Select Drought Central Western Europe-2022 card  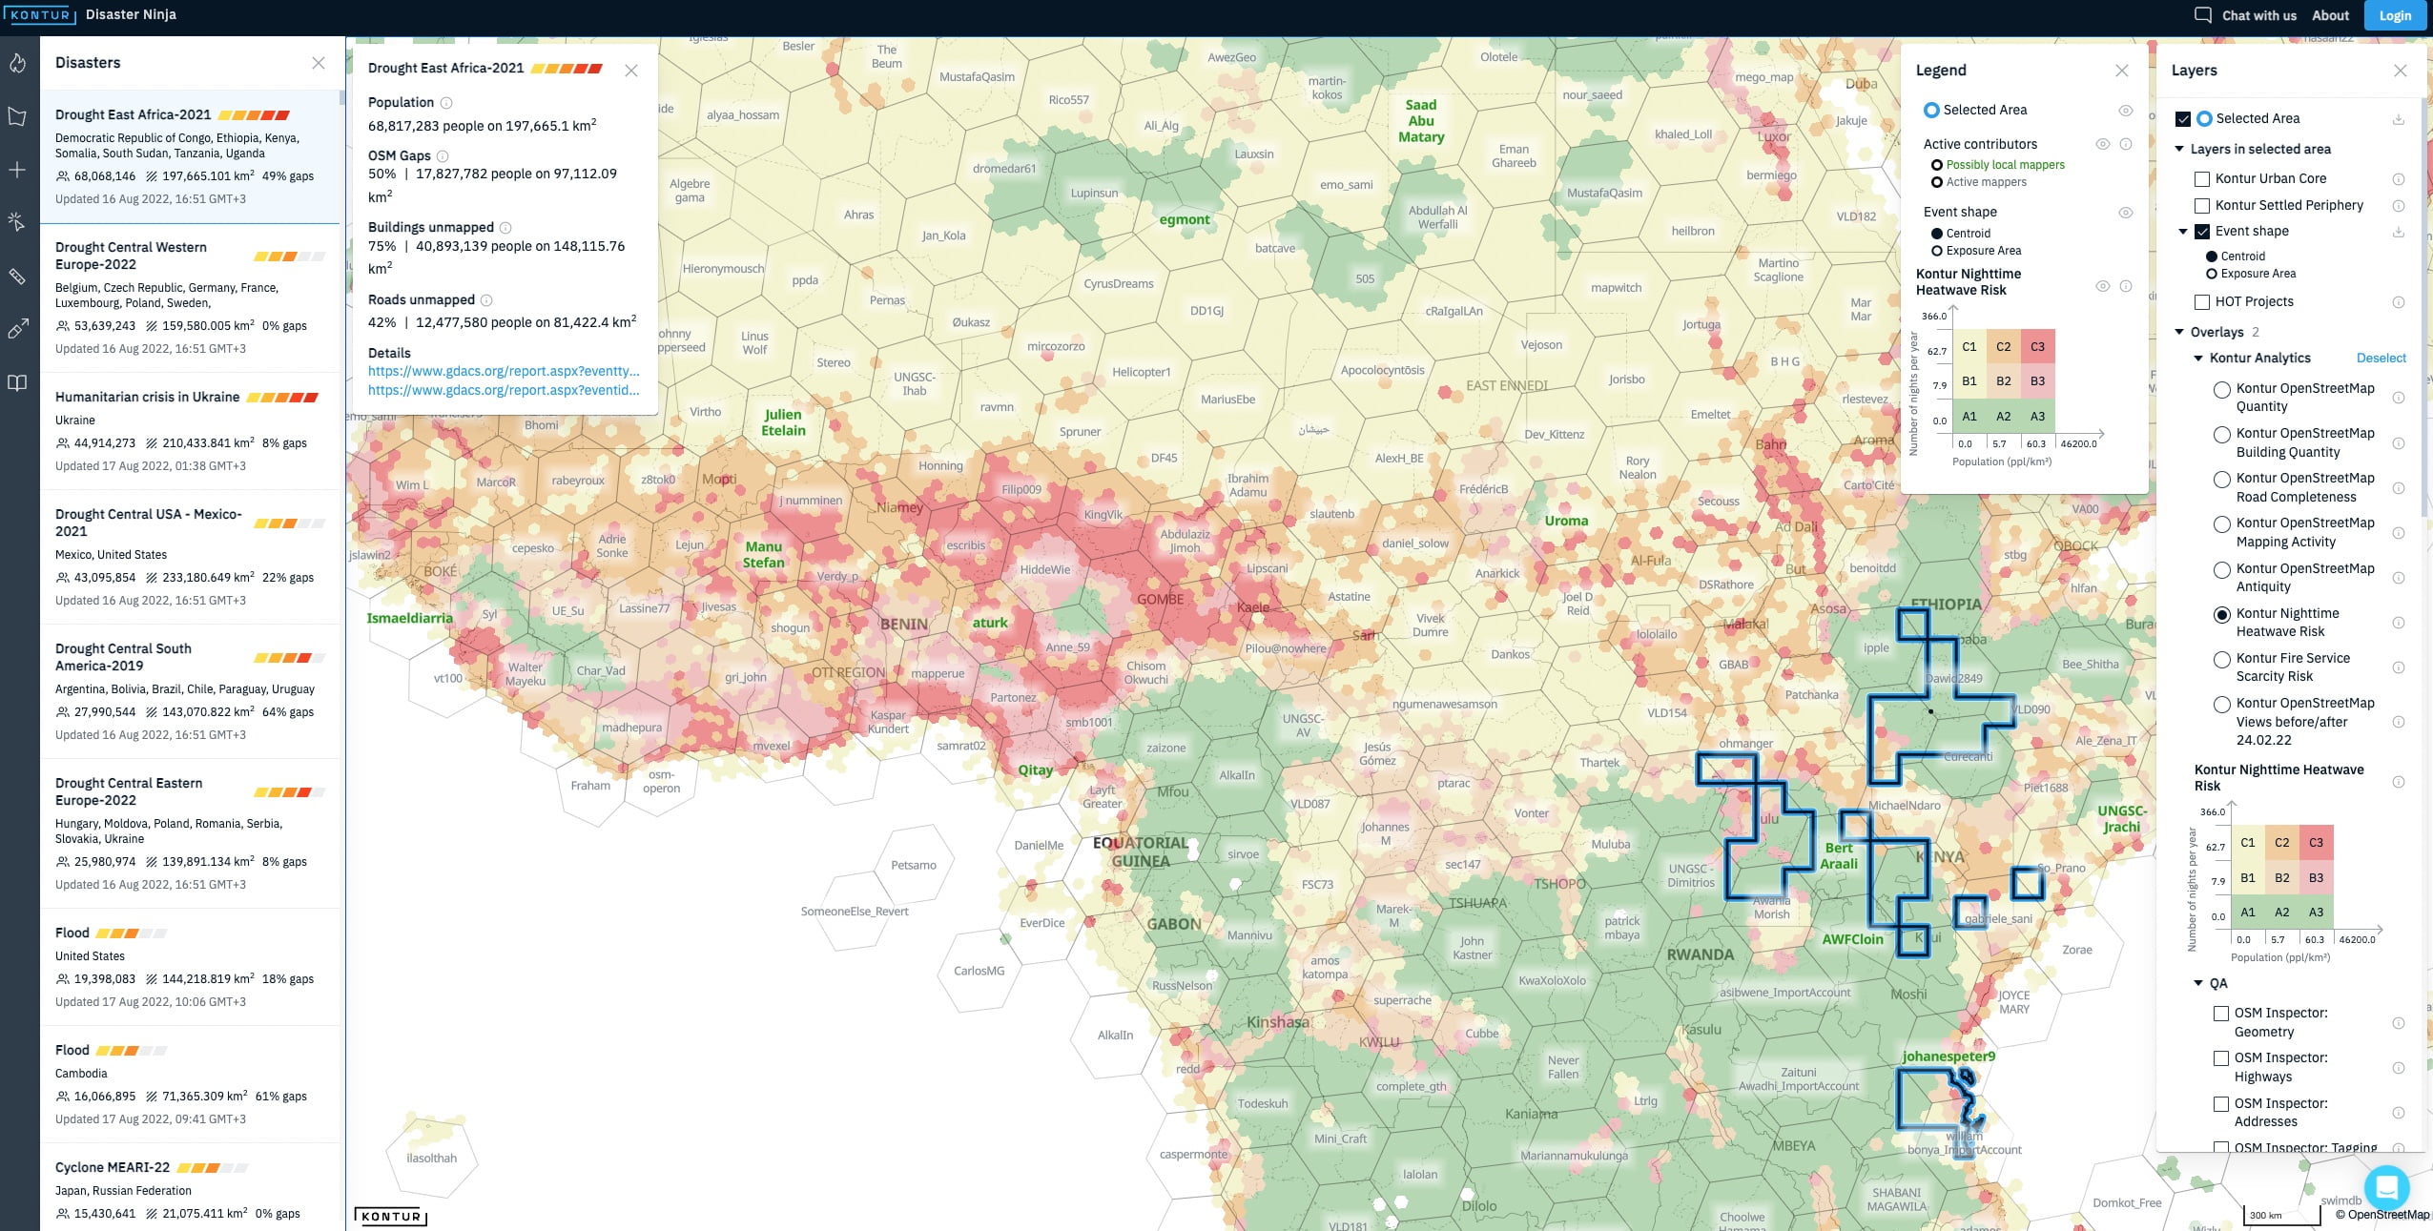click(x=190, y=297)
